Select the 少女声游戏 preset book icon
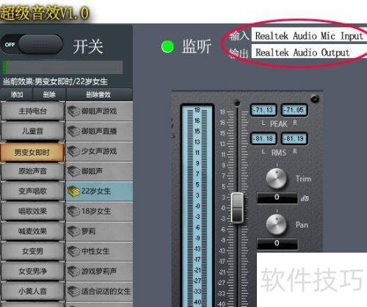This screenshot has width=367, height=307. pos(73,151)
